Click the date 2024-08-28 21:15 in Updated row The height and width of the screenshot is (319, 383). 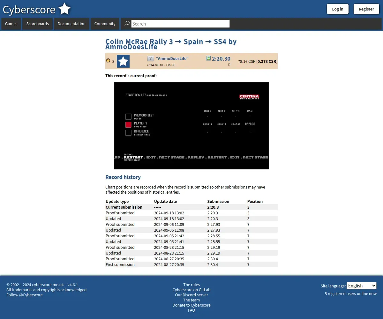[169, 253]
